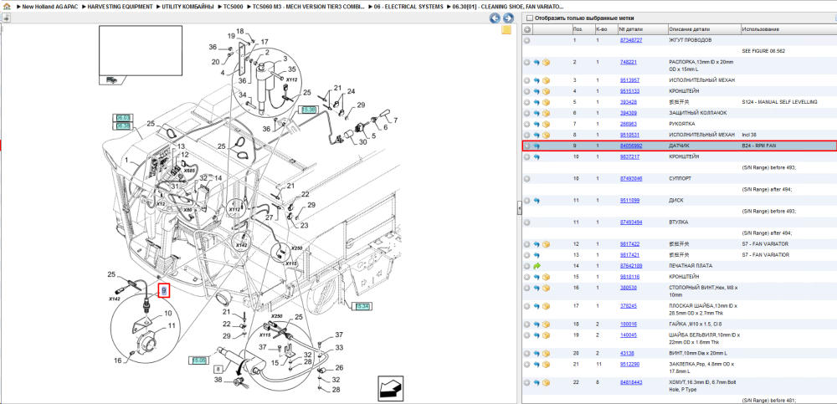Click 'ПЕЧАТНАЯ ПЛАТА' description text
The width and height of the screenshot is (837, 404).
pyautogui.click(x=691, y=266)
